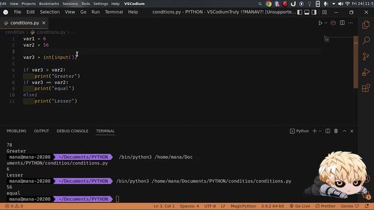The width and height of the screenshot is (374, 210).
Task: Open the WiFi network tray icon
Action: (348, 4)
